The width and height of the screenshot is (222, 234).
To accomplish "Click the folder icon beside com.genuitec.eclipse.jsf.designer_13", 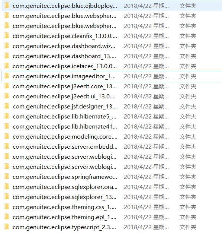I will 7,106.
